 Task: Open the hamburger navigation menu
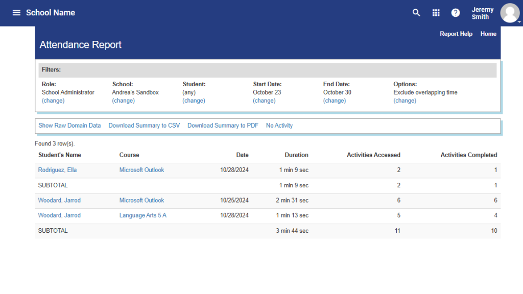point(16,13)
